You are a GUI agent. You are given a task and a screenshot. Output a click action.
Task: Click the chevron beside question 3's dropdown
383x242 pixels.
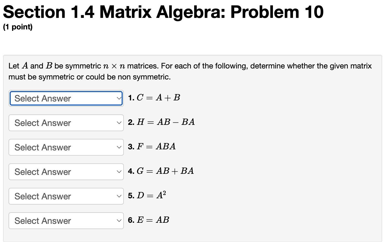tap(118, 147)
